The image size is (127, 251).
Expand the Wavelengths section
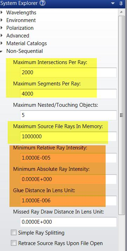(2, 12)
